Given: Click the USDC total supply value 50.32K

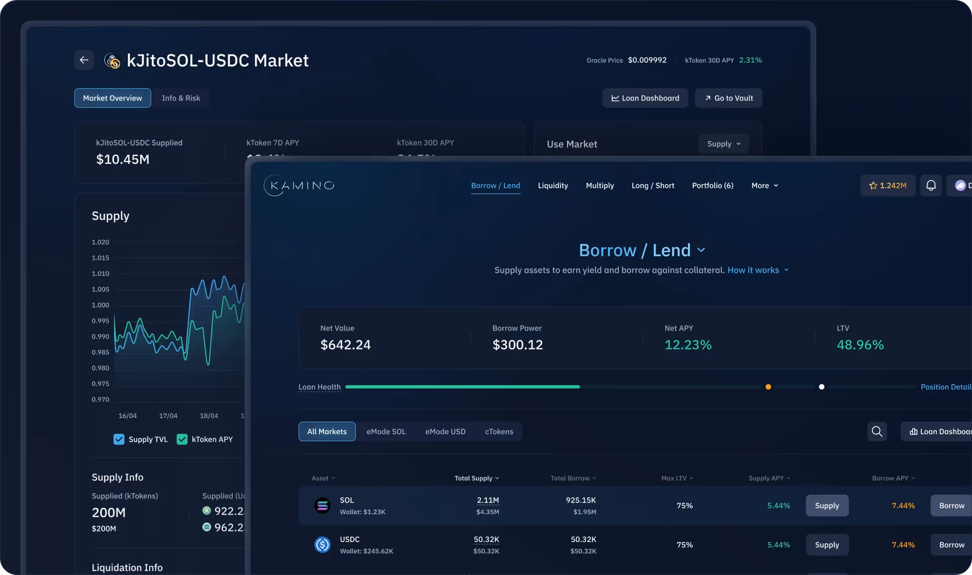Looking at the screenshot, I should pos(486,540).
